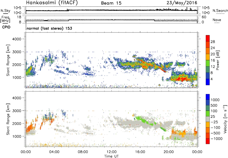Click the Velocity panel 'Slant Range [km]' label
Viewport: 228px width, 158px height.
coord(8,119)
